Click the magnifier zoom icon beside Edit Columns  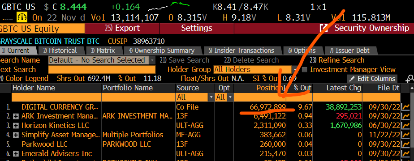(410, 79)
